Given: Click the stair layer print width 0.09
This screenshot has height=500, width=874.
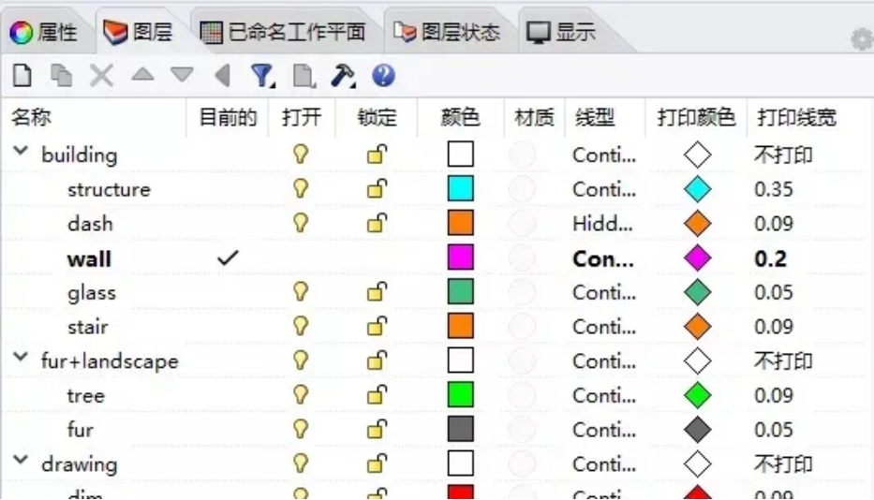Looking at the screenshot, I should click(774, 327).
